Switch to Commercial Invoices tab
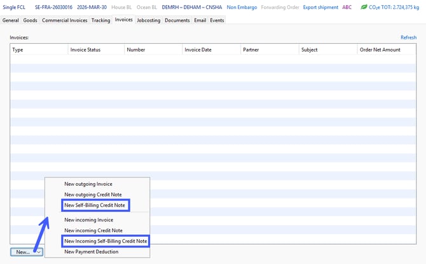Viewport: 426px width, 264px height. click(64, 20)
